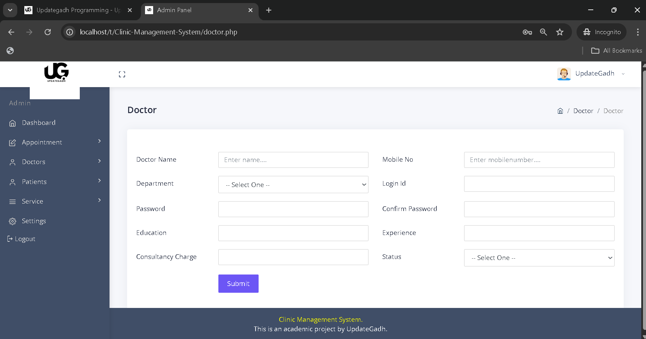Go to Dashboard in sidebar
The image size is (646, 339).
click(x=39, y=123)
